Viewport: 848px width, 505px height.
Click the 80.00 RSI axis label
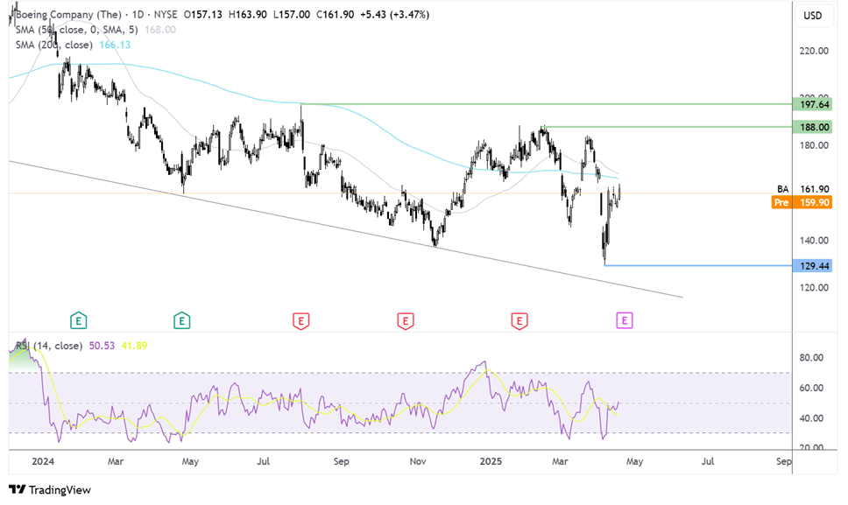click(812, 358)
